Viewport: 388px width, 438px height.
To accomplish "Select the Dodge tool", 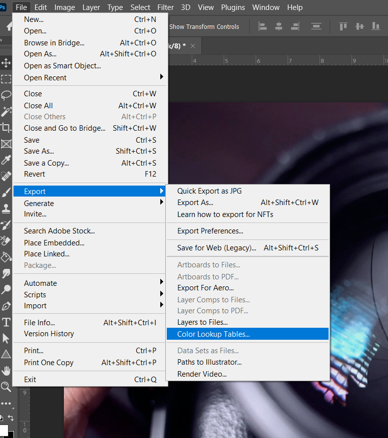I will click(6, 290).
